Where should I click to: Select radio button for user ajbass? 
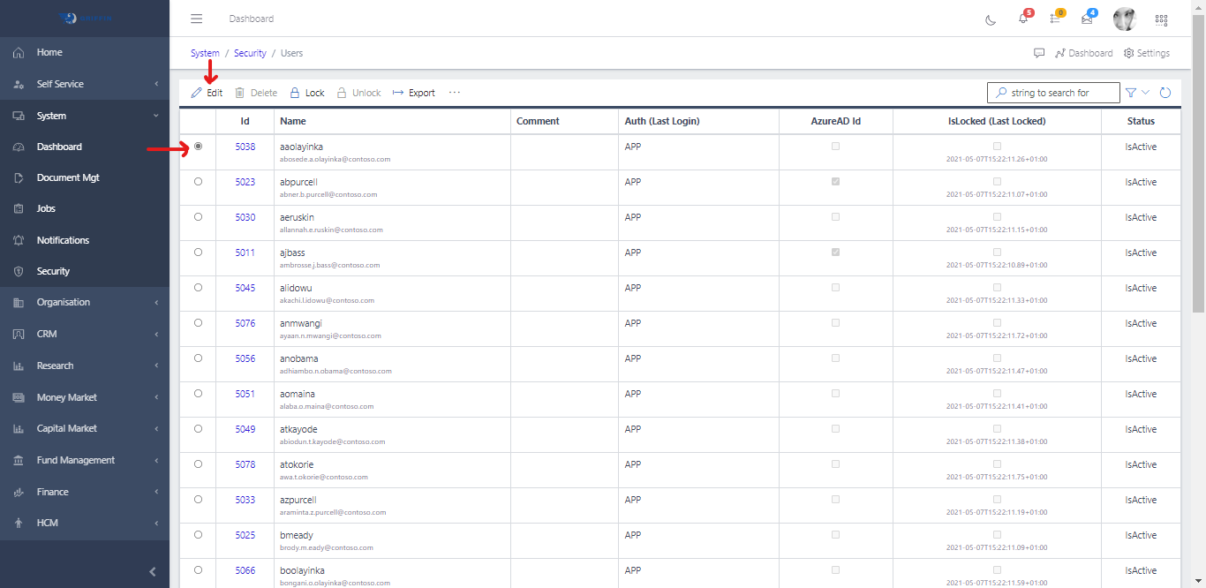[198, 253]
